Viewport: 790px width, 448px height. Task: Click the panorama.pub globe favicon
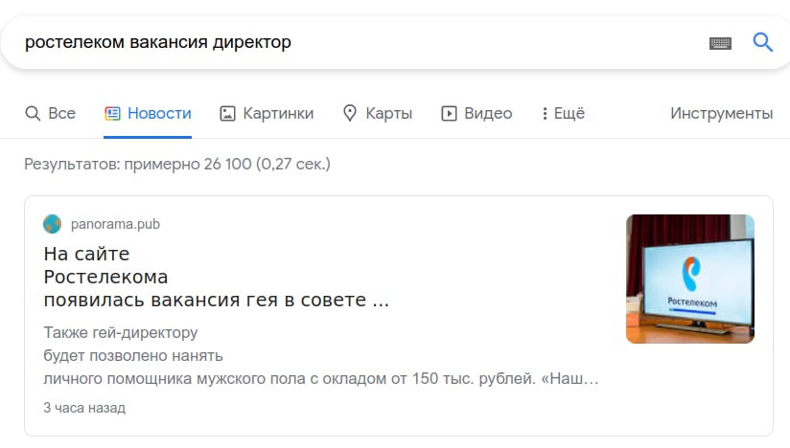(x=53, y=224)
